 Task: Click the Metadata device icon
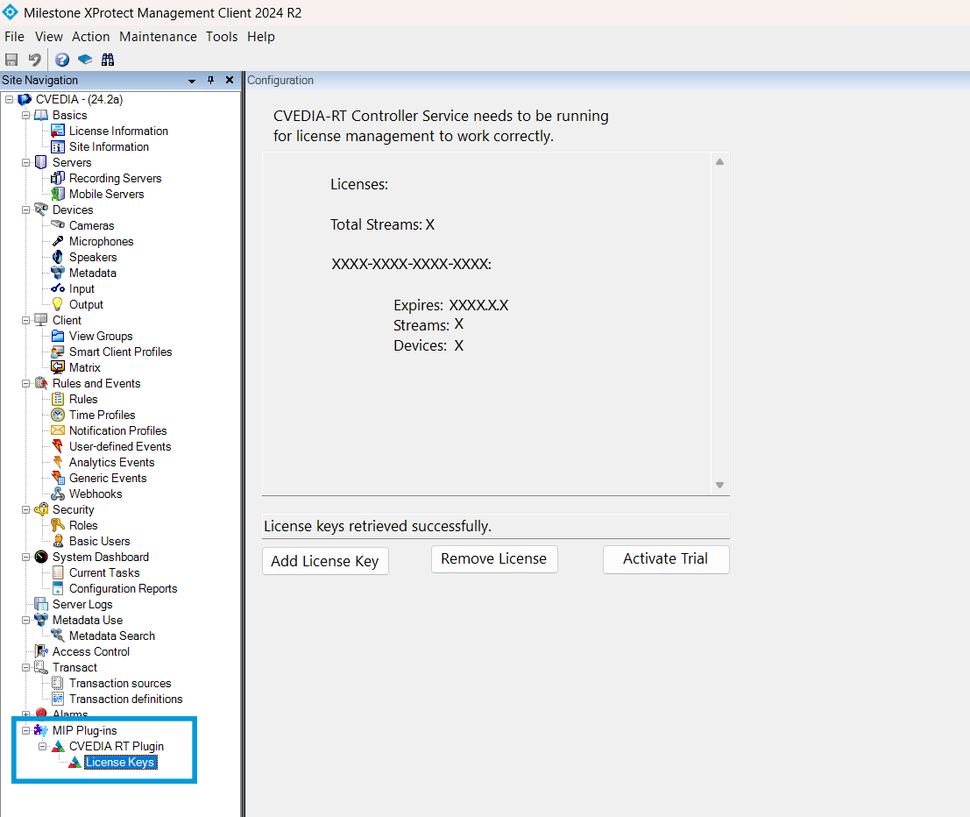click(58, 273)
